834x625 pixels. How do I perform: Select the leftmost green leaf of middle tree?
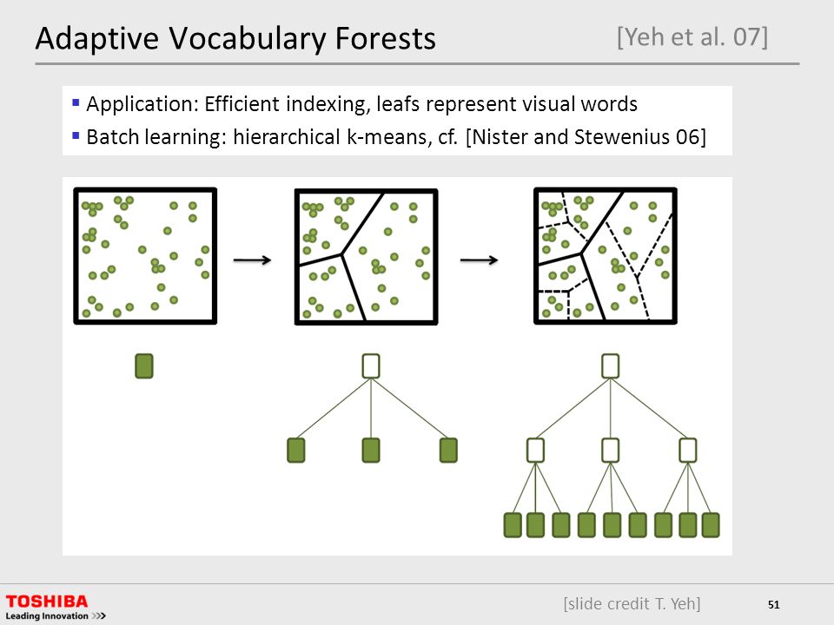(x=295, y=451)
